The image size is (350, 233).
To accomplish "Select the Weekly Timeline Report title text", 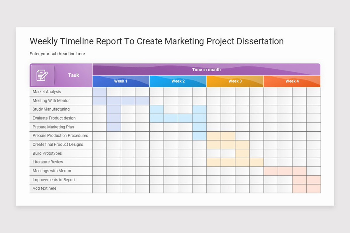I will 156,41.
